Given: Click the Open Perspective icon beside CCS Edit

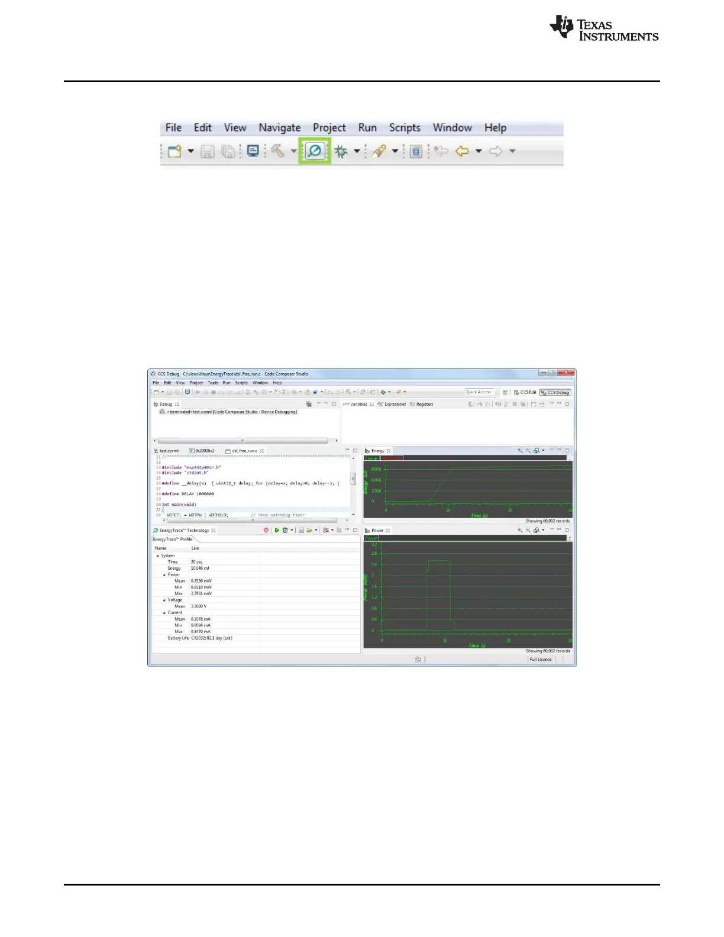Looking at the screenshot, I should point(505,392).
